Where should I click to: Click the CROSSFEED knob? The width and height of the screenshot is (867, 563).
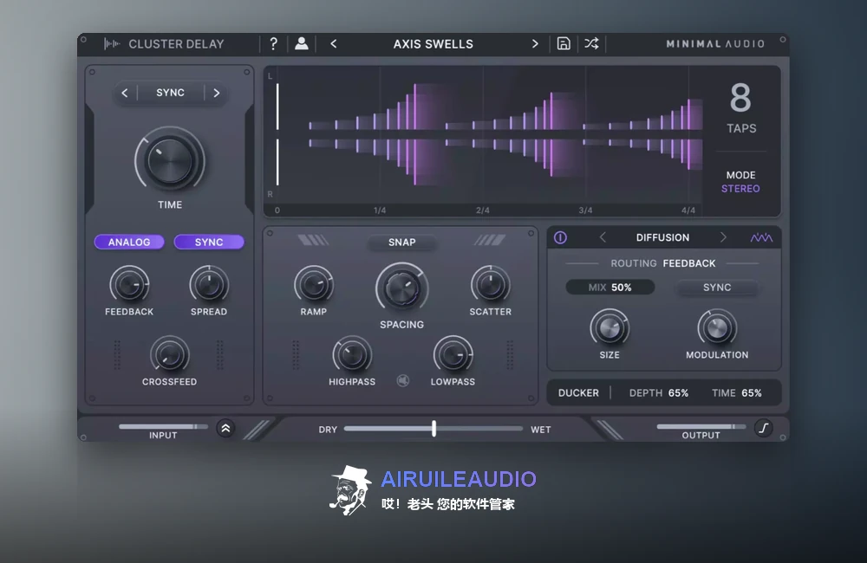coord(170,355)
